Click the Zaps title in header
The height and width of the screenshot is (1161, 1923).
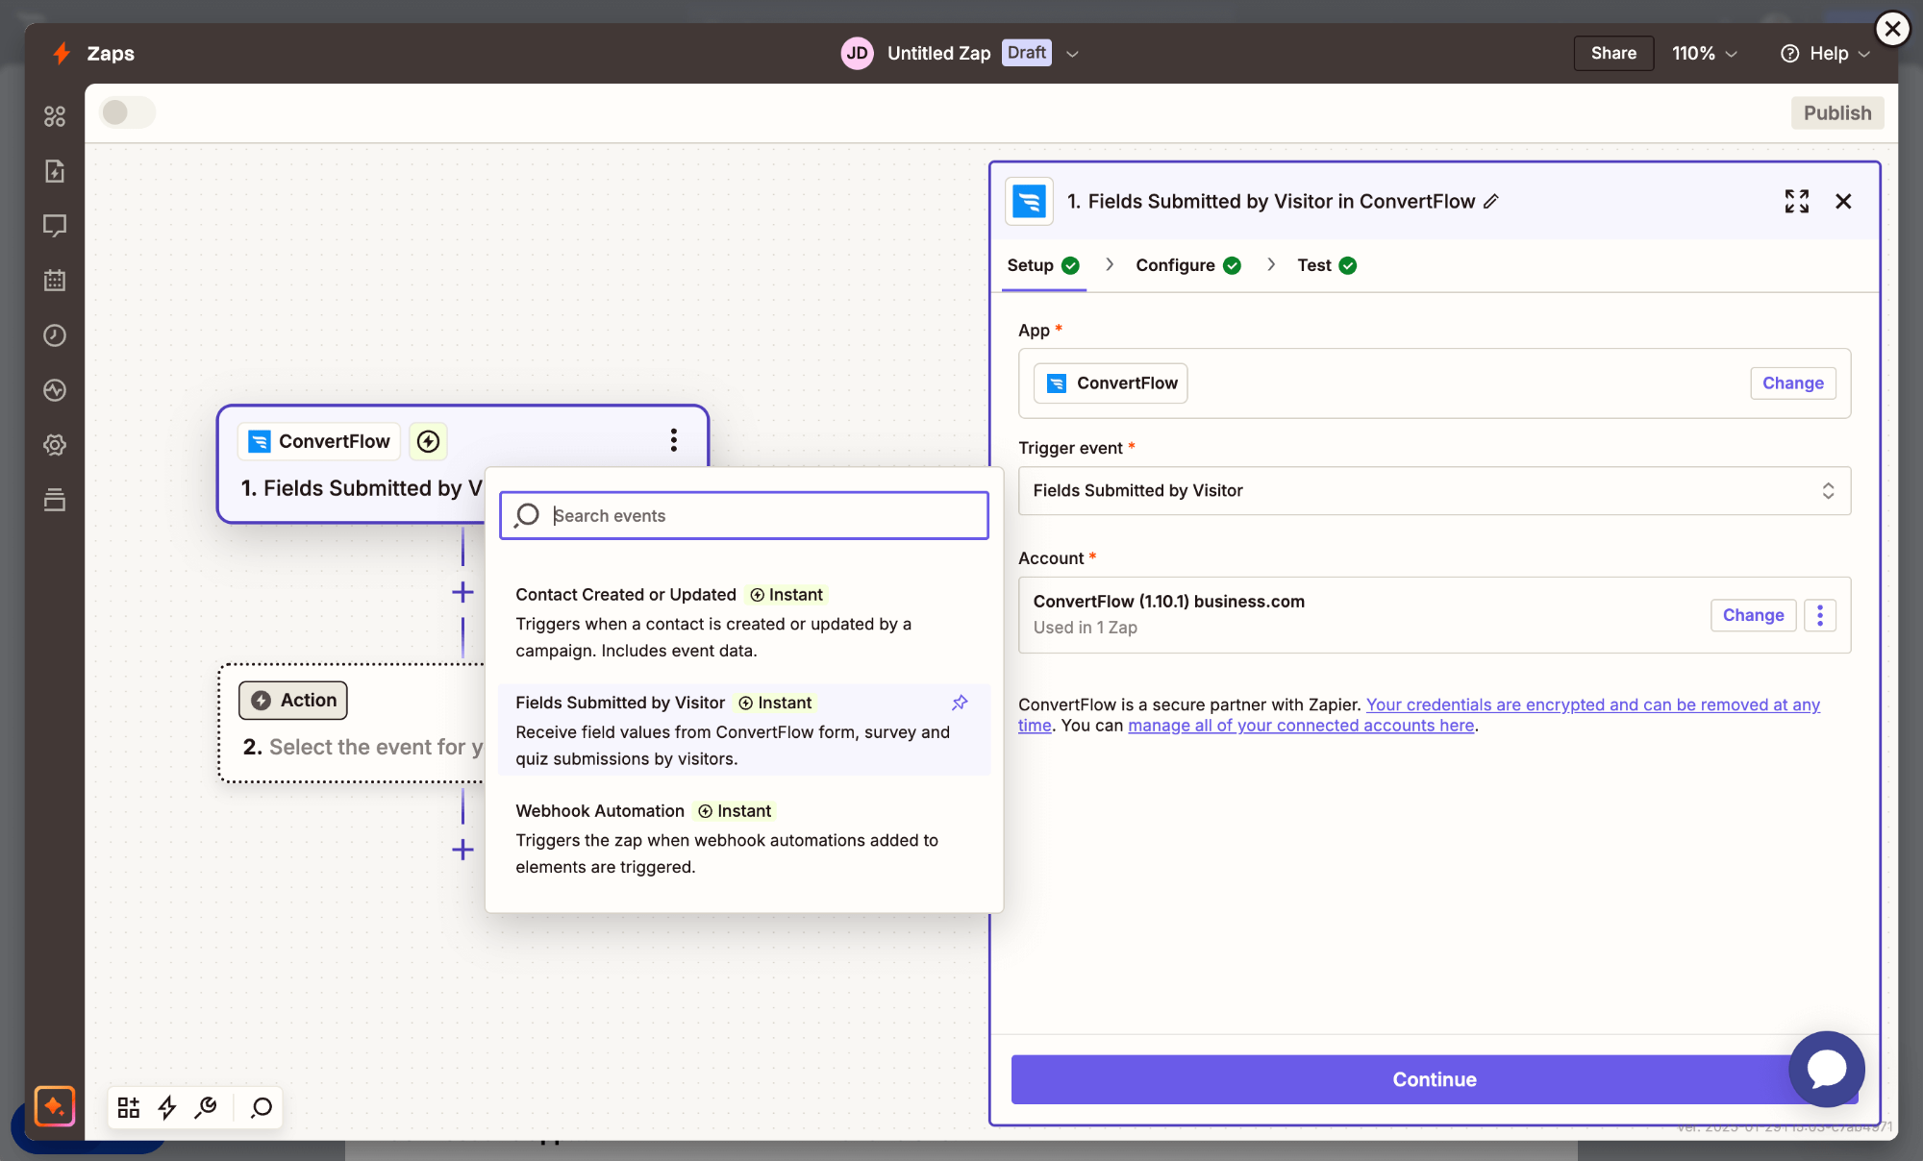tap(111, 53)
